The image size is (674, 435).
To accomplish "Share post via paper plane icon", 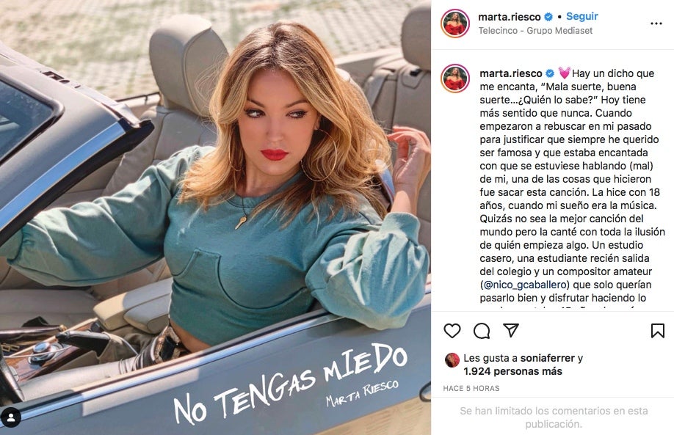I will [511, 330].
